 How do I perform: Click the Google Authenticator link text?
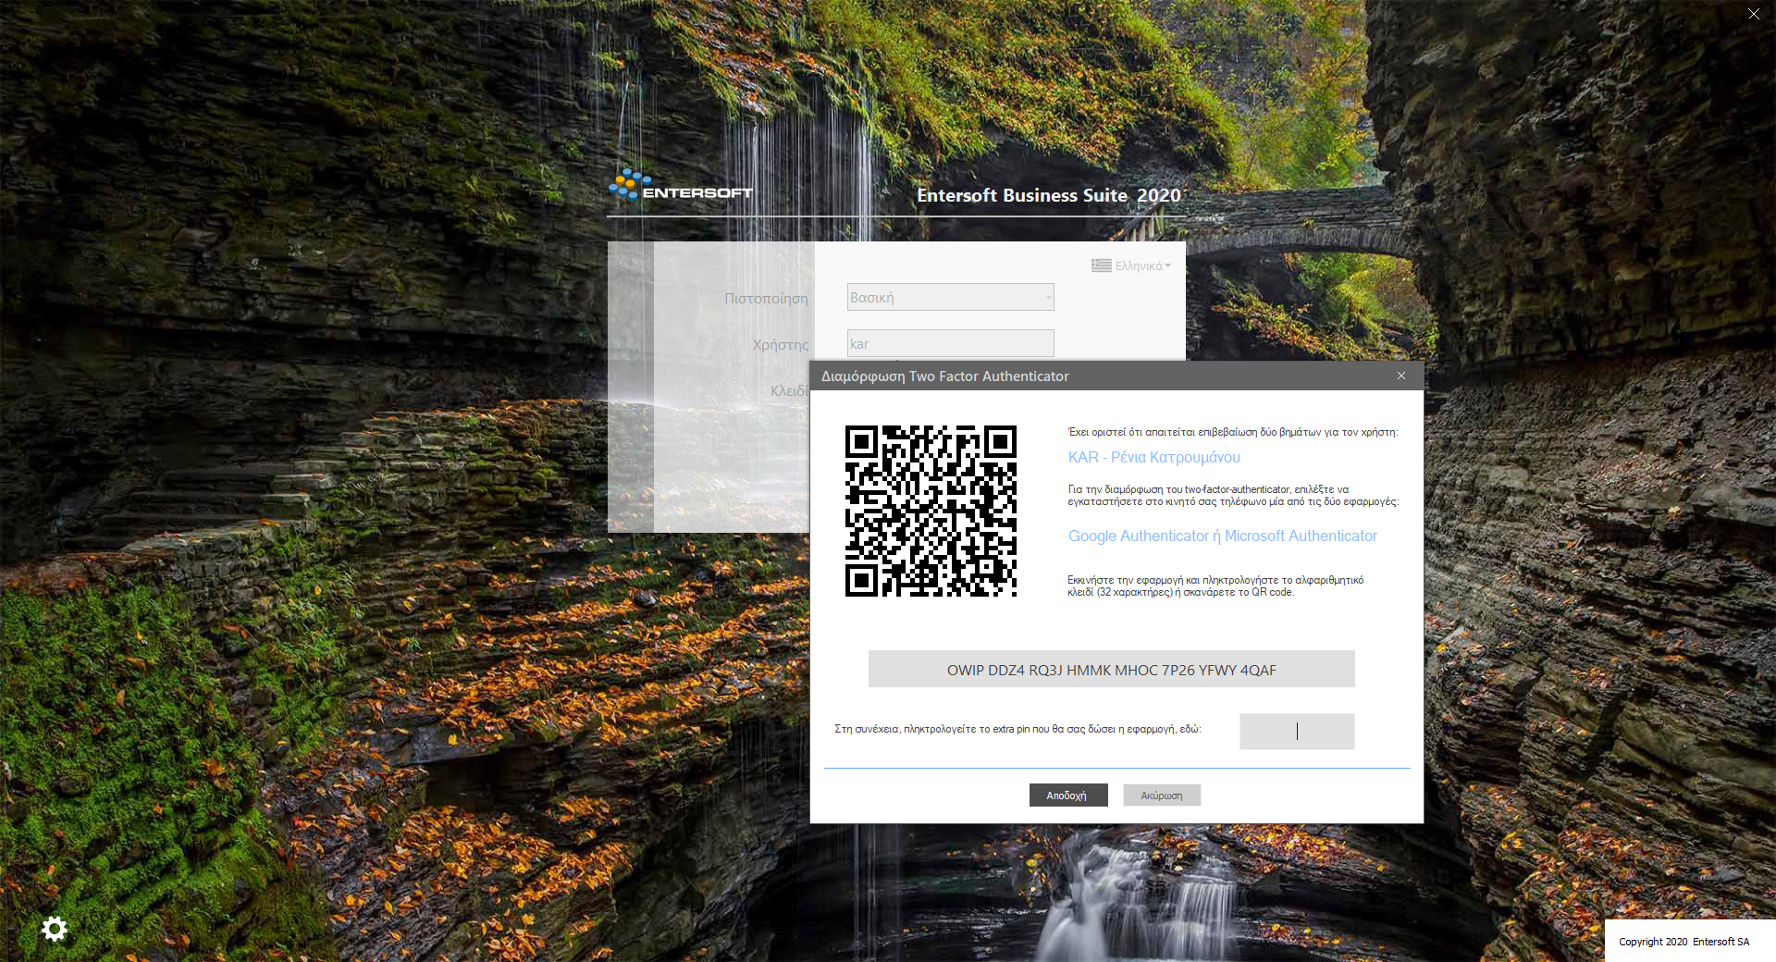[x=1138, y=536]
